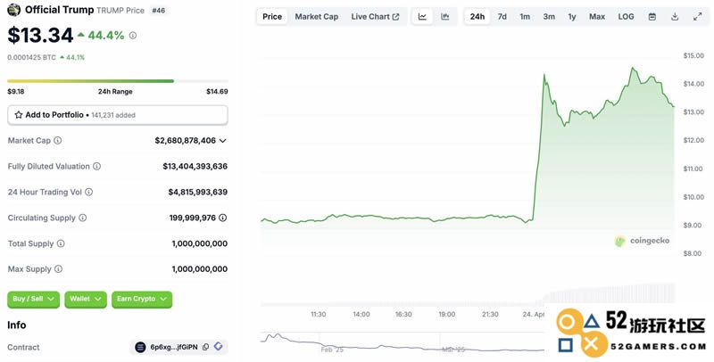Toggle the LOG scale option
Screen dimensions: 714x362
626,17
